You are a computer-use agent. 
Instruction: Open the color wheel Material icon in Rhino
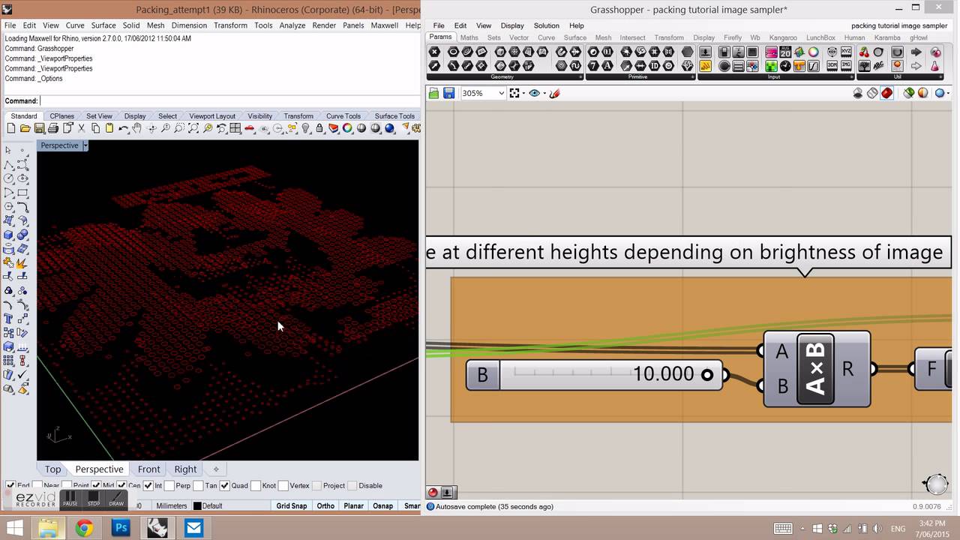(347, 128)
